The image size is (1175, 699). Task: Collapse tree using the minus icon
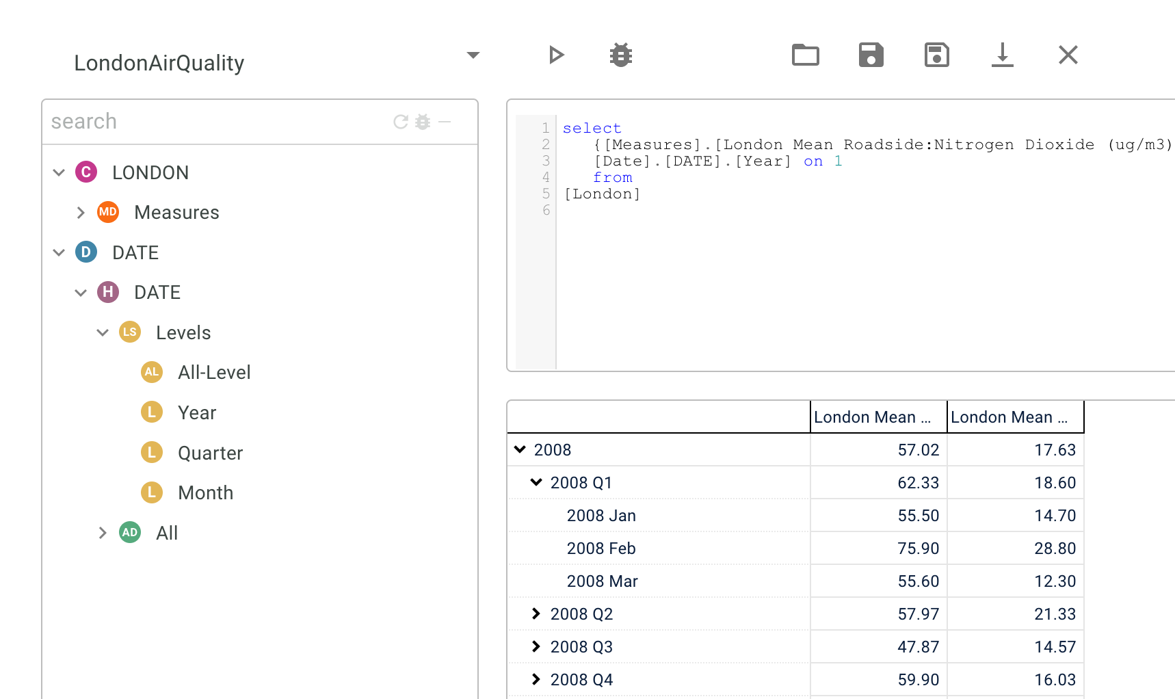[445, 122]
